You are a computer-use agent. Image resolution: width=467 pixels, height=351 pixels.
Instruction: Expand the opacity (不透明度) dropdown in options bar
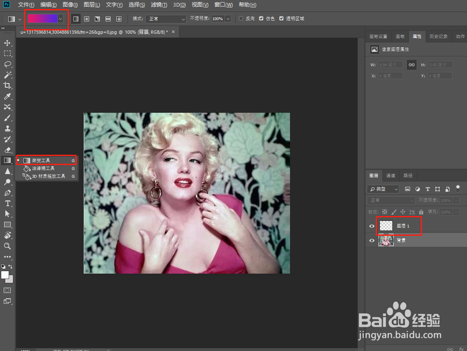coord(228,19)
